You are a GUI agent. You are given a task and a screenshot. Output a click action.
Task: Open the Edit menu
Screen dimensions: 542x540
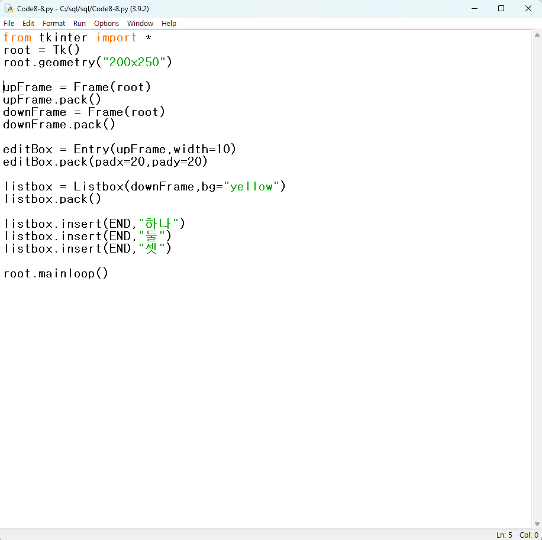(28, 24)
